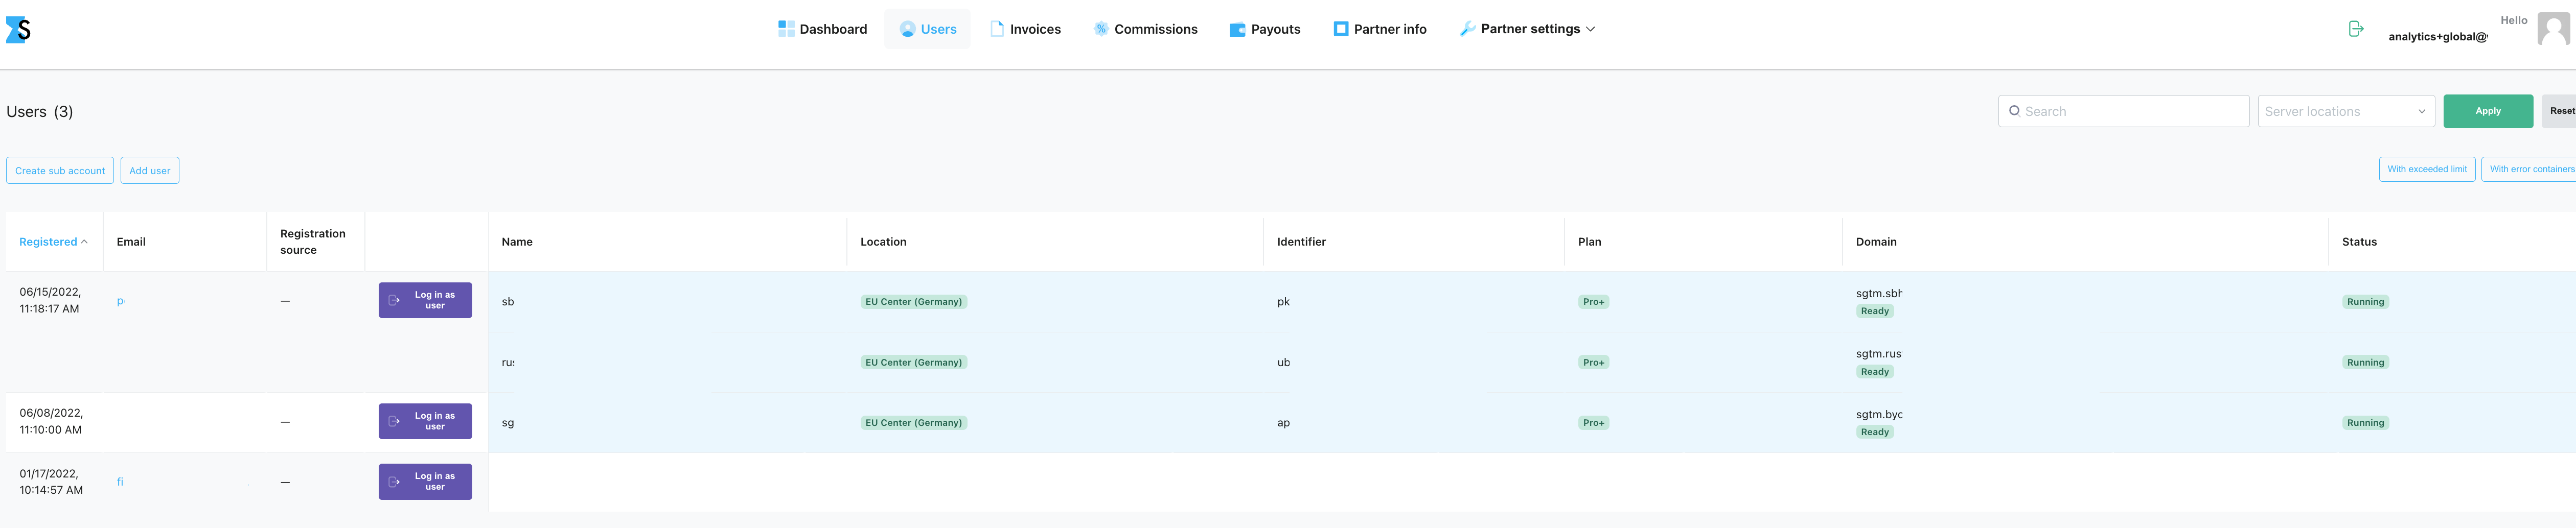Screen dimensions: 2576x528
Task: Filter With exceeded limit
Action: 2427,169
